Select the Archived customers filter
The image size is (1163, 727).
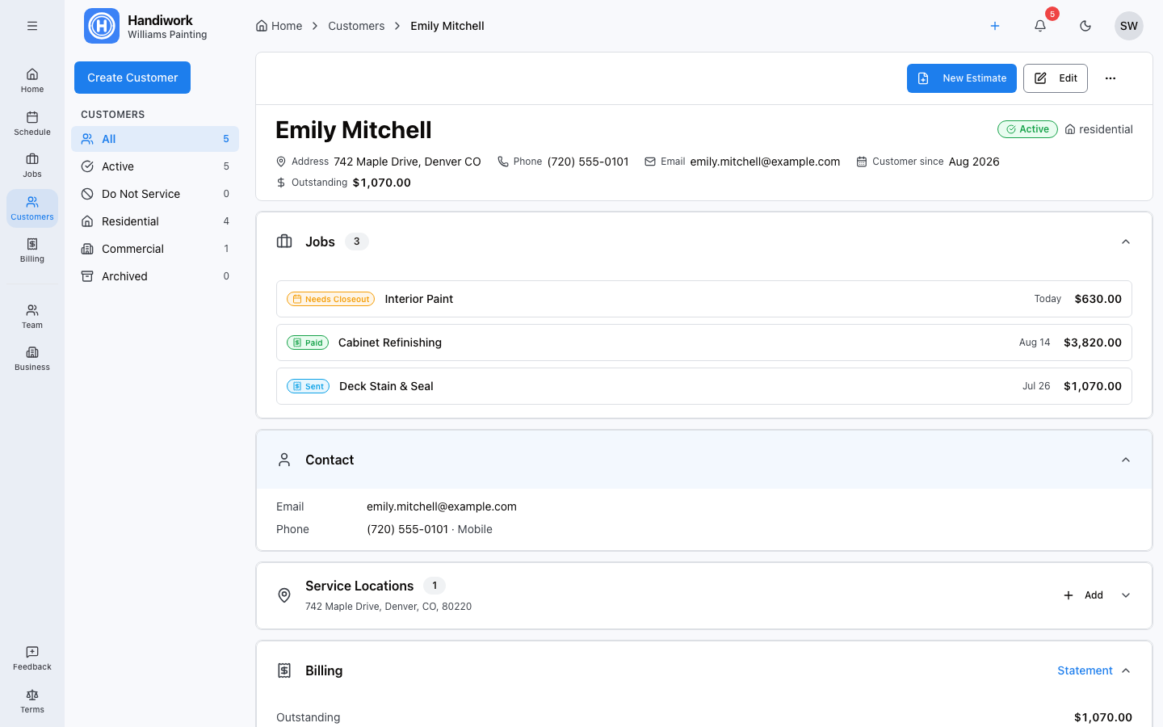coord(155,276)
